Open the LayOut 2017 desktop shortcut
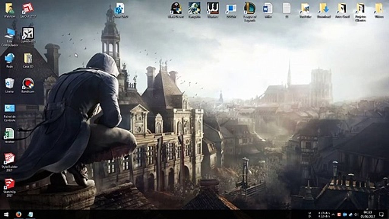389x219 pixels. tap(28, 10)
